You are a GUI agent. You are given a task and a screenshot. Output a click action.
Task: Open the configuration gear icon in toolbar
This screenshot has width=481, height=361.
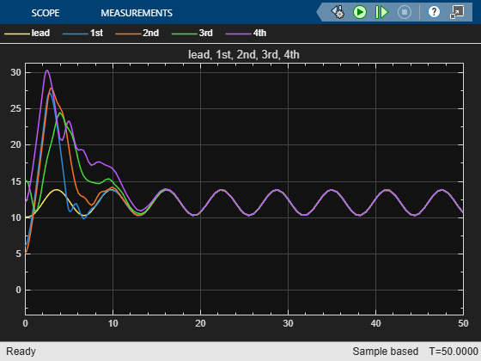[x=338, y=12]
